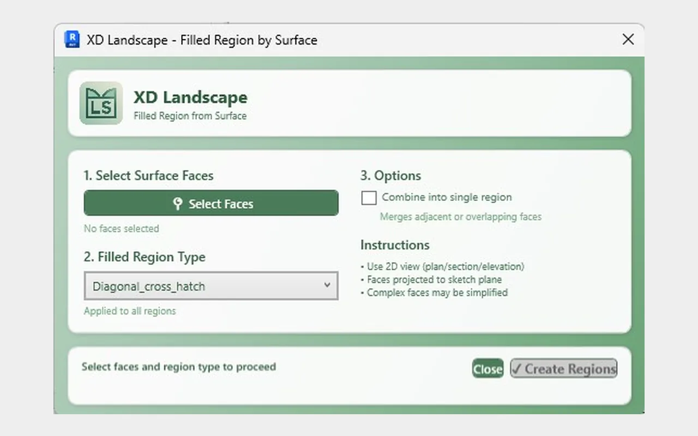Click the 'No faces selected' status text
The width and height of the screenshot is (698, 436).
click(x=122, y=228)
